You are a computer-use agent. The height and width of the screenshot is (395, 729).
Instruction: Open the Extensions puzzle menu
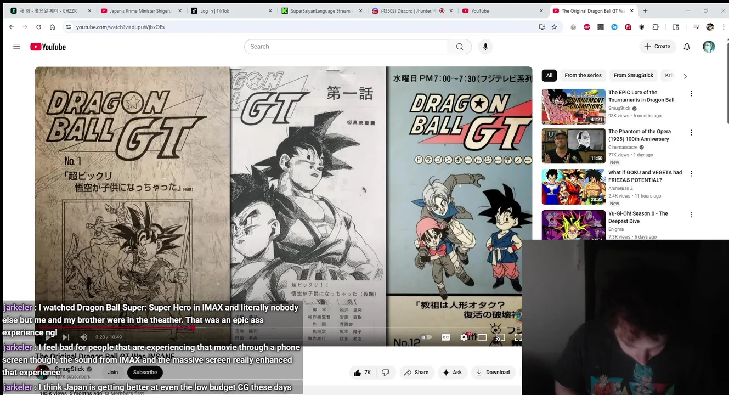(x=655, y=27)
